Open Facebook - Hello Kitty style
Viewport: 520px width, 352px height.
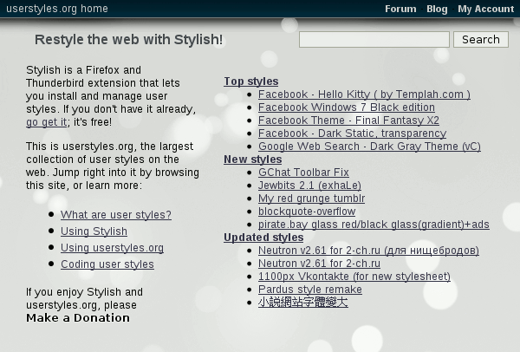point(364,95)
